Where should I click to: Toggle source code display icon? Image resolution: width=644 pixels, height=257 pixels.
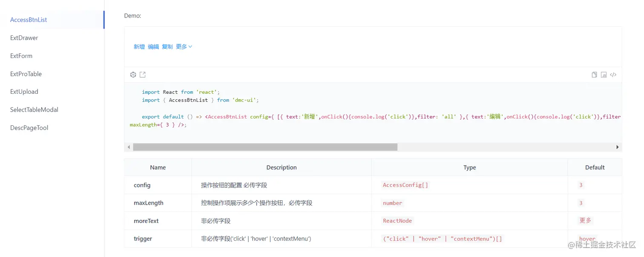tap(613, 75)
